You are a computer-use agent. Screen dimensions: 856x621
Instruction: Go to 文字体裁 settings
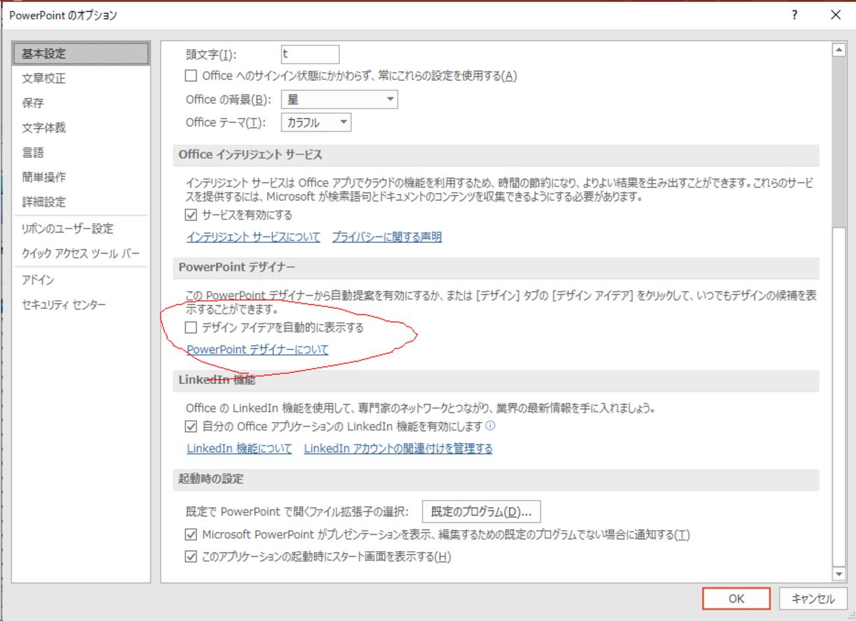81,128
